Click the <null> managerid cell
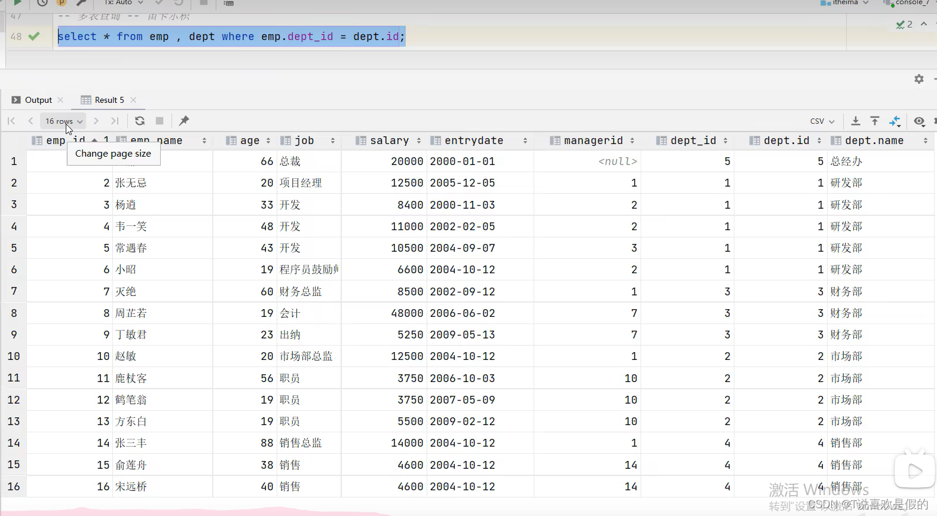Image resolution: width=937 pixels, height=516 pixels. tap(587, 161)
